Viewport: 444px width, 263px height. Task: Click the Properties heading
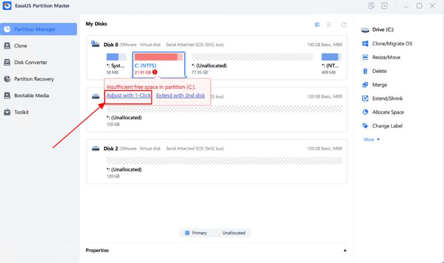pos(97,250)
